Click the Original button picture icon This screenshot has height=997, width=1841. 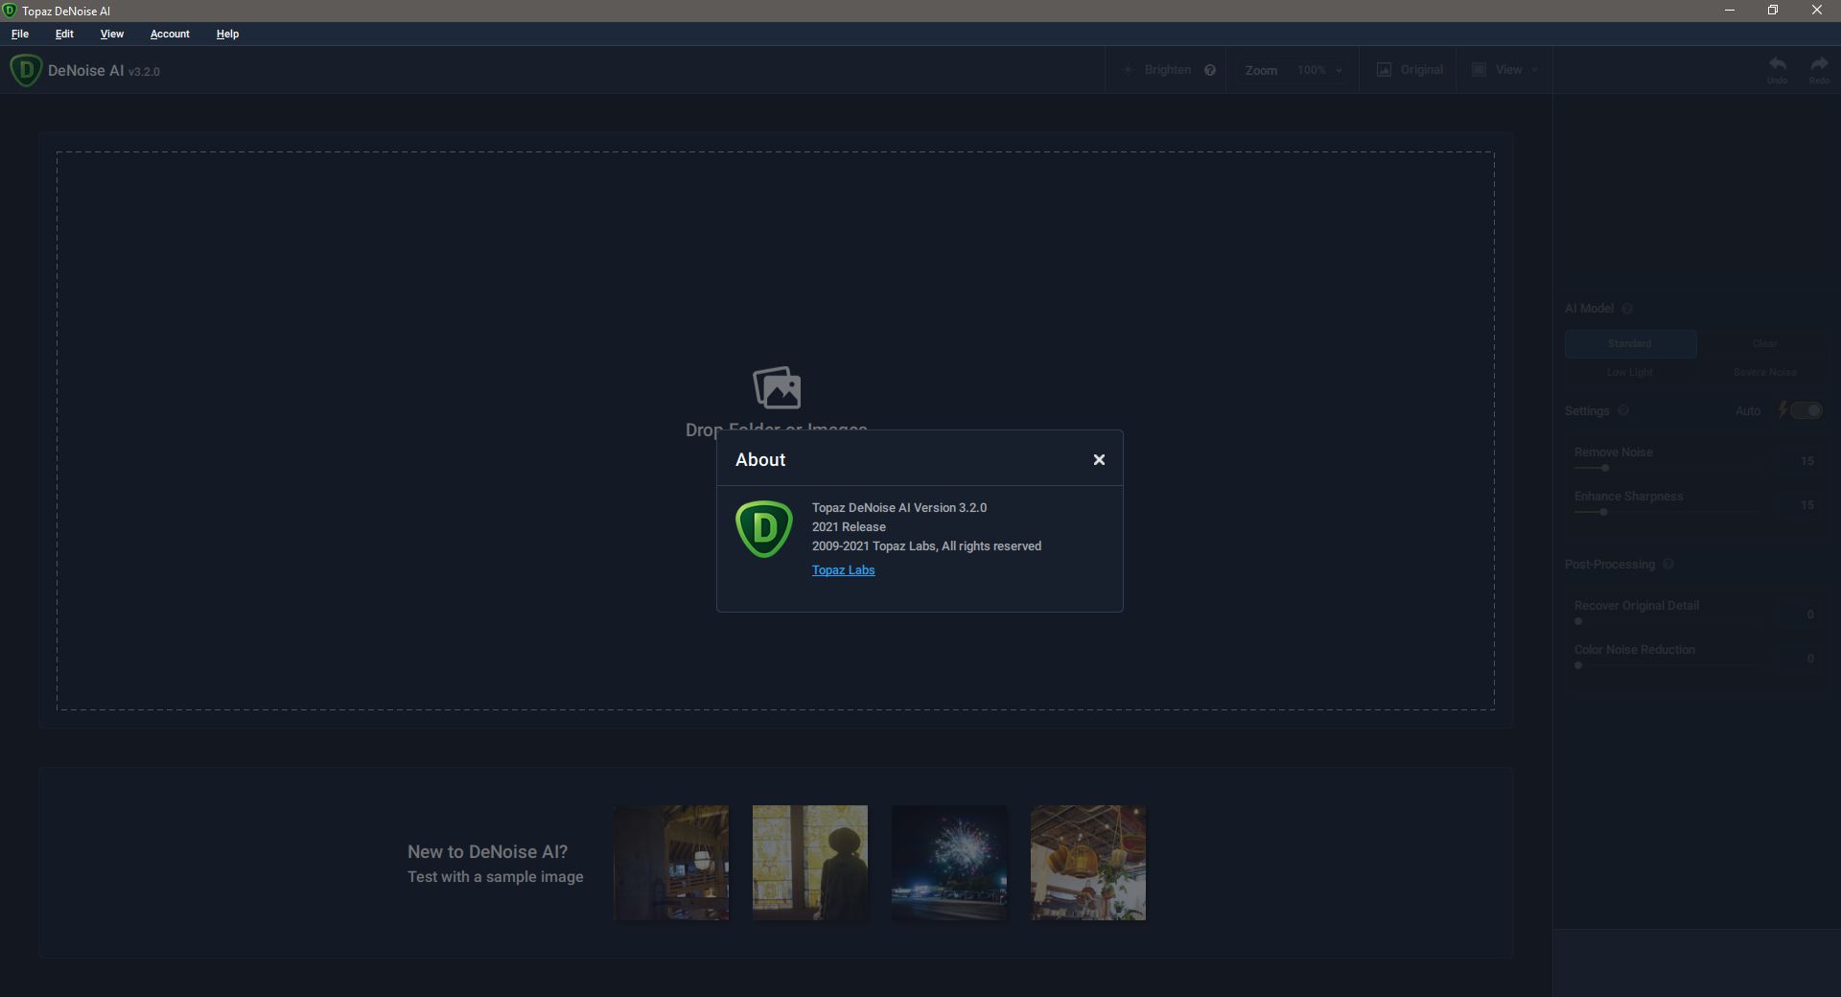click(x=1384, y=70)
